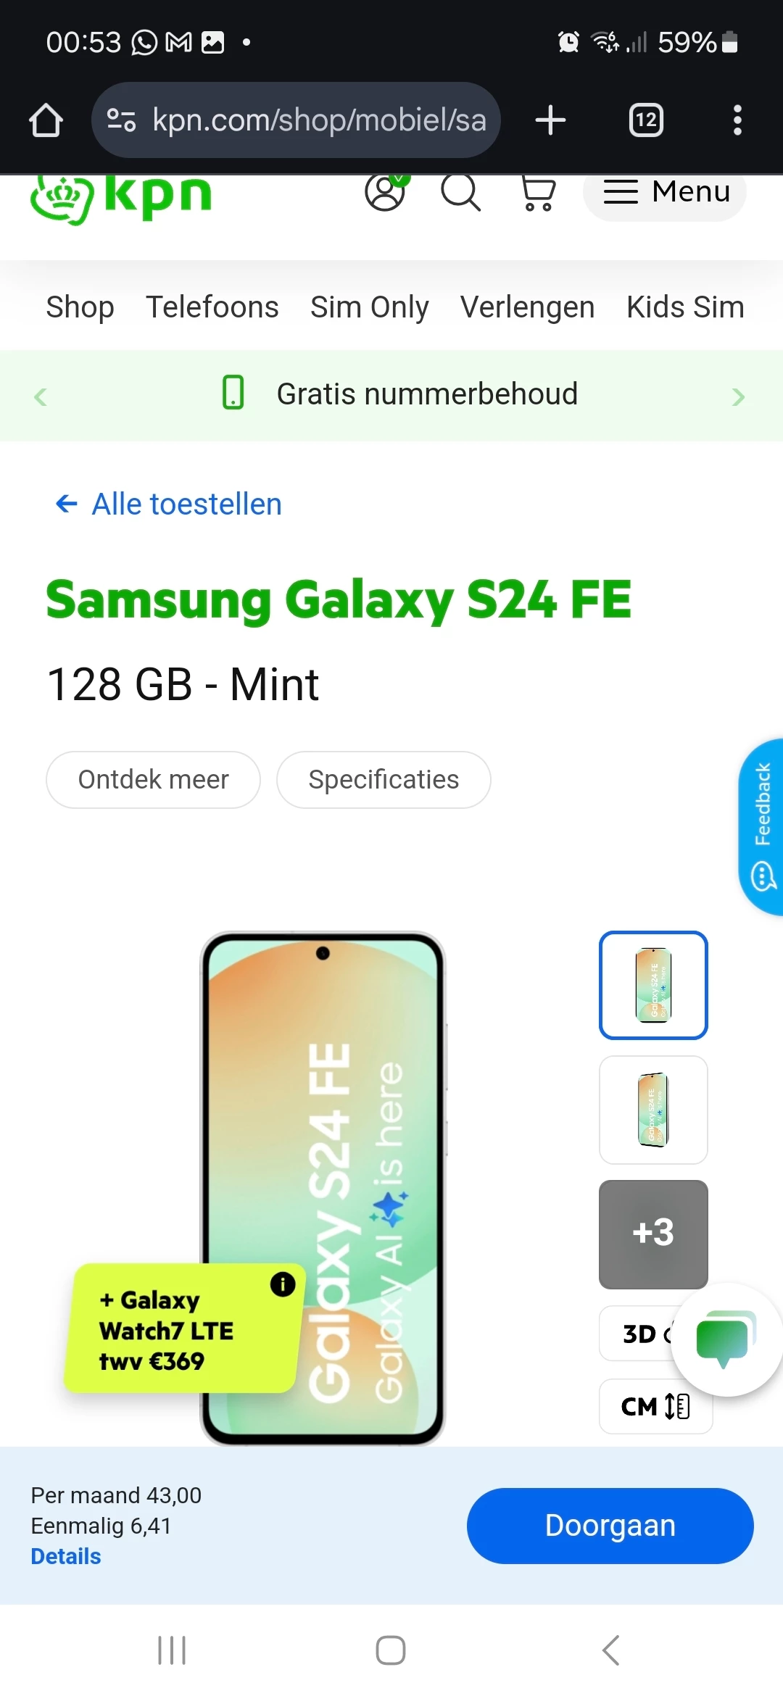Show next promo banner message
The image size is (783, 1696).
click(x=738, y=396)
